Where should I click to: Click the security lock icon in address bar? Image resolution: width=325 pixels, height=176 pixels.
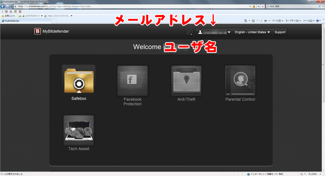(x=253, y=7)
